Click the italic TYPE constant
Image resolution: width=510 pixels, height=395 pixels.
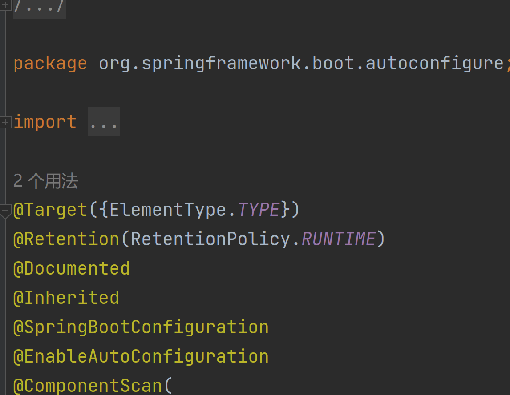tap(259, 210)
